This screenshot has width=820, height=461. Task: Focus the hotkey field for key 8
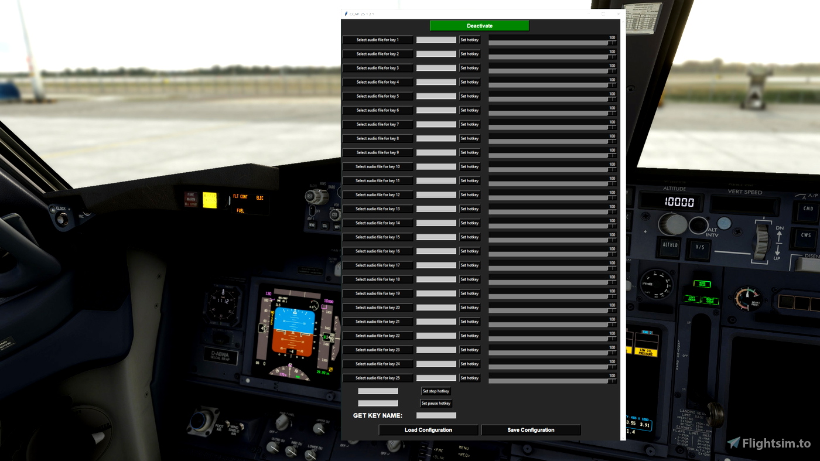coord(436,138)
